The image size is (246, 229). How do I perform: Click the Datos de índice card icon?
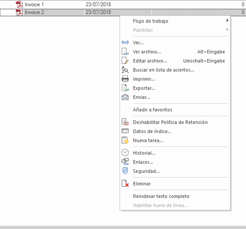click(x=125, y=131)
